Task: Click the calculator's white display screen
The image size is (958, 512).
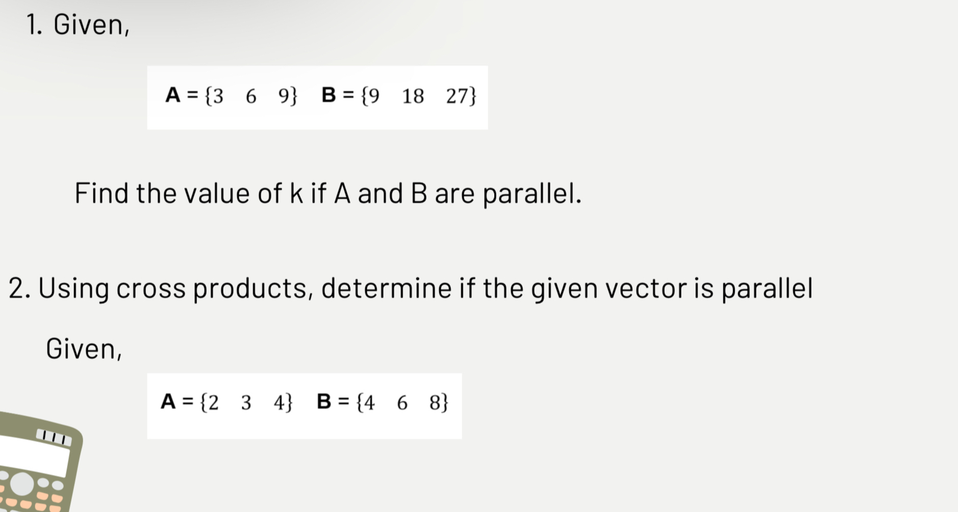Action: pos(33,456)
